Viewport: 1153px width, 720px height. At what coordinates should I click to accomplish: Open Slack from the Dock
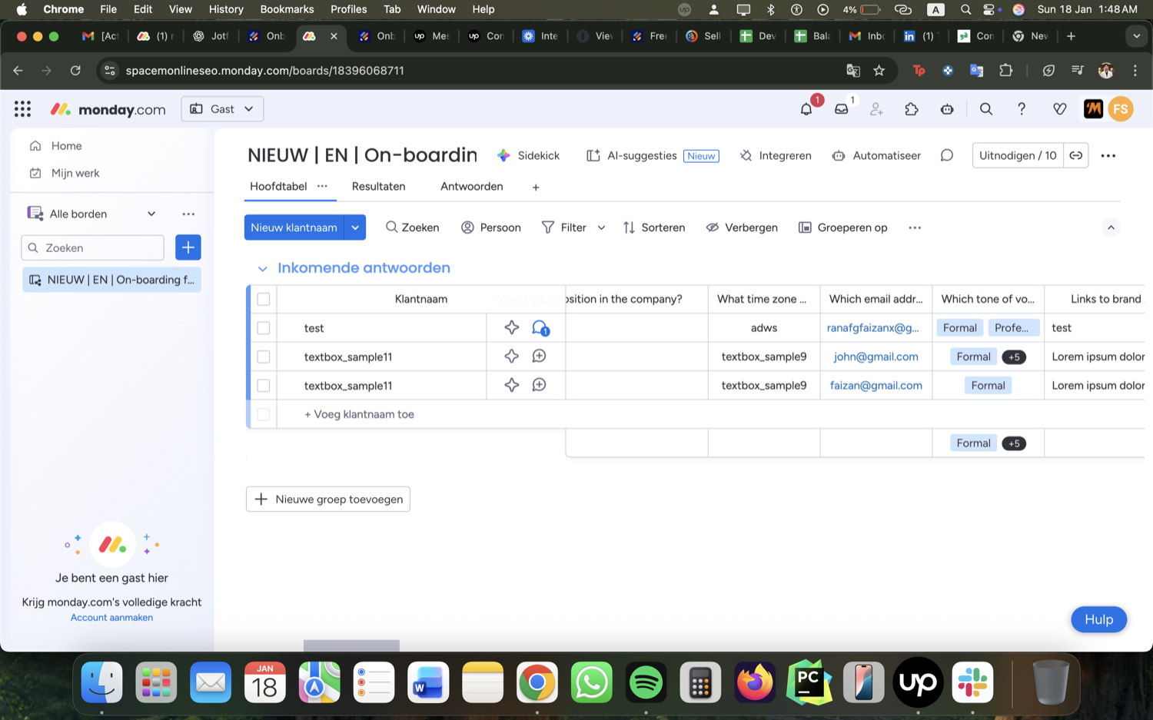pos(972,682)
